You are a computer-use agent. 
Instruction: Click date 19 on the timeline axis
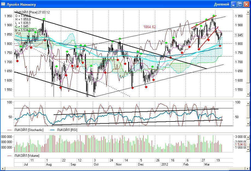pos(218,160)
